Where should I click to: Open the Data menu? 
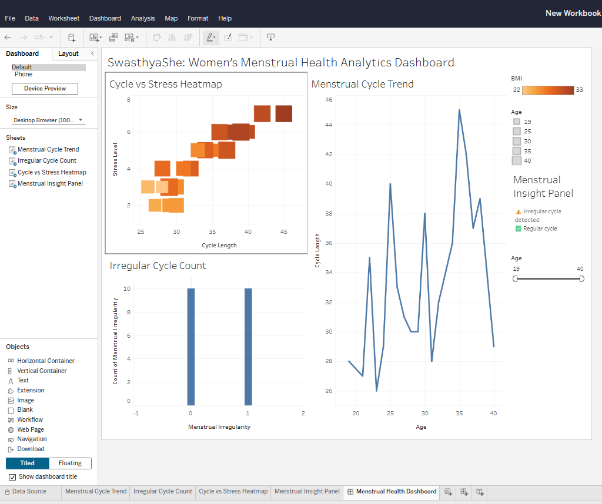point(32,18)
